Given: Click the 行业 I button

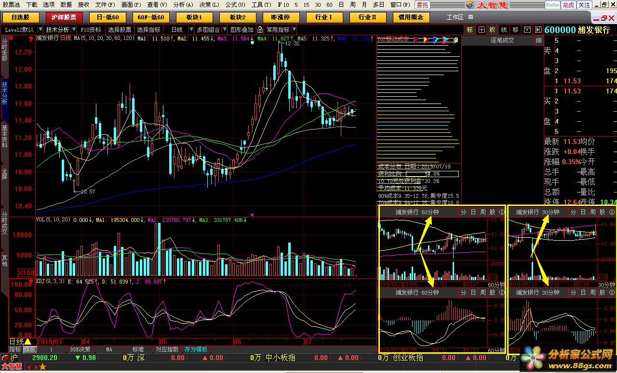Looking at the screenshot, I should 324,17.
